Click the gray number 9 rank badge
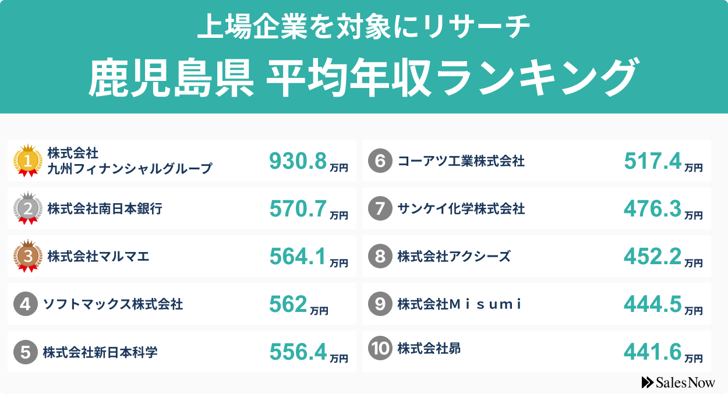Viewport: 728px width, 394px height. tap(380, 304)
